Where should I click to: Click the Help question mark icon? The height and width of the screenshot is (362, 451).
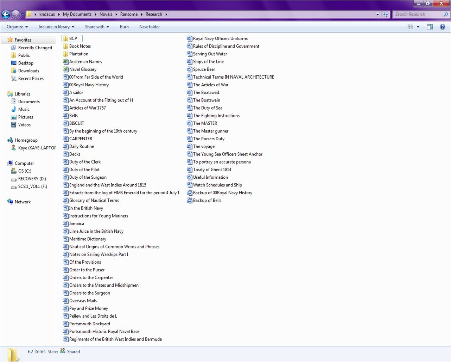click(443, 27)
